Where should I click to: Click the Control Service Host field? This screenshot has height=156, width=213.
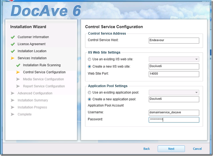[x=174, y=41]
